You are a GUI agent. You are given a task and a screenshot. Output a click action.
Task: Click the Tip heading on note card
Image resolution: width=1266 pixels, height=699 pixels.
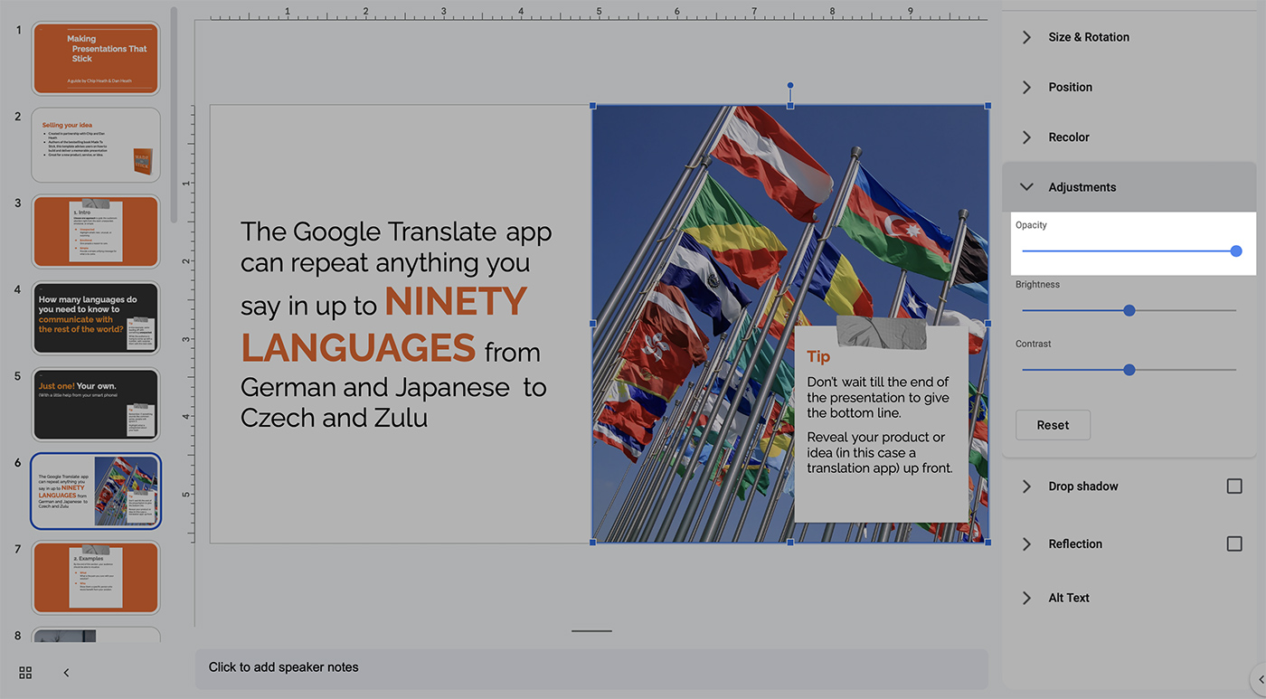818,356
